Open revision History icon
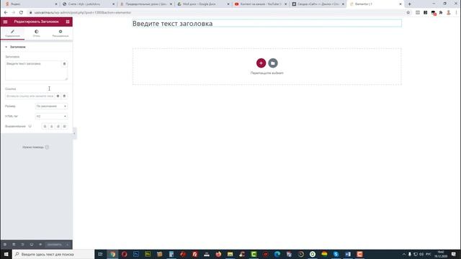Screen dimensions: 461x259 pos(22,245)
